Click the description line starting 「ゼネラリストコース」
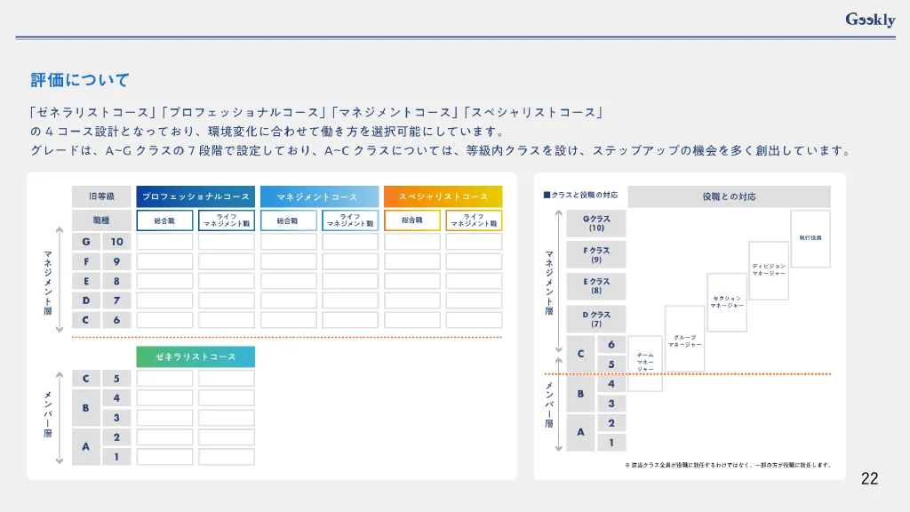This screenshot has width=910, height=512. [x=317, y=113]
